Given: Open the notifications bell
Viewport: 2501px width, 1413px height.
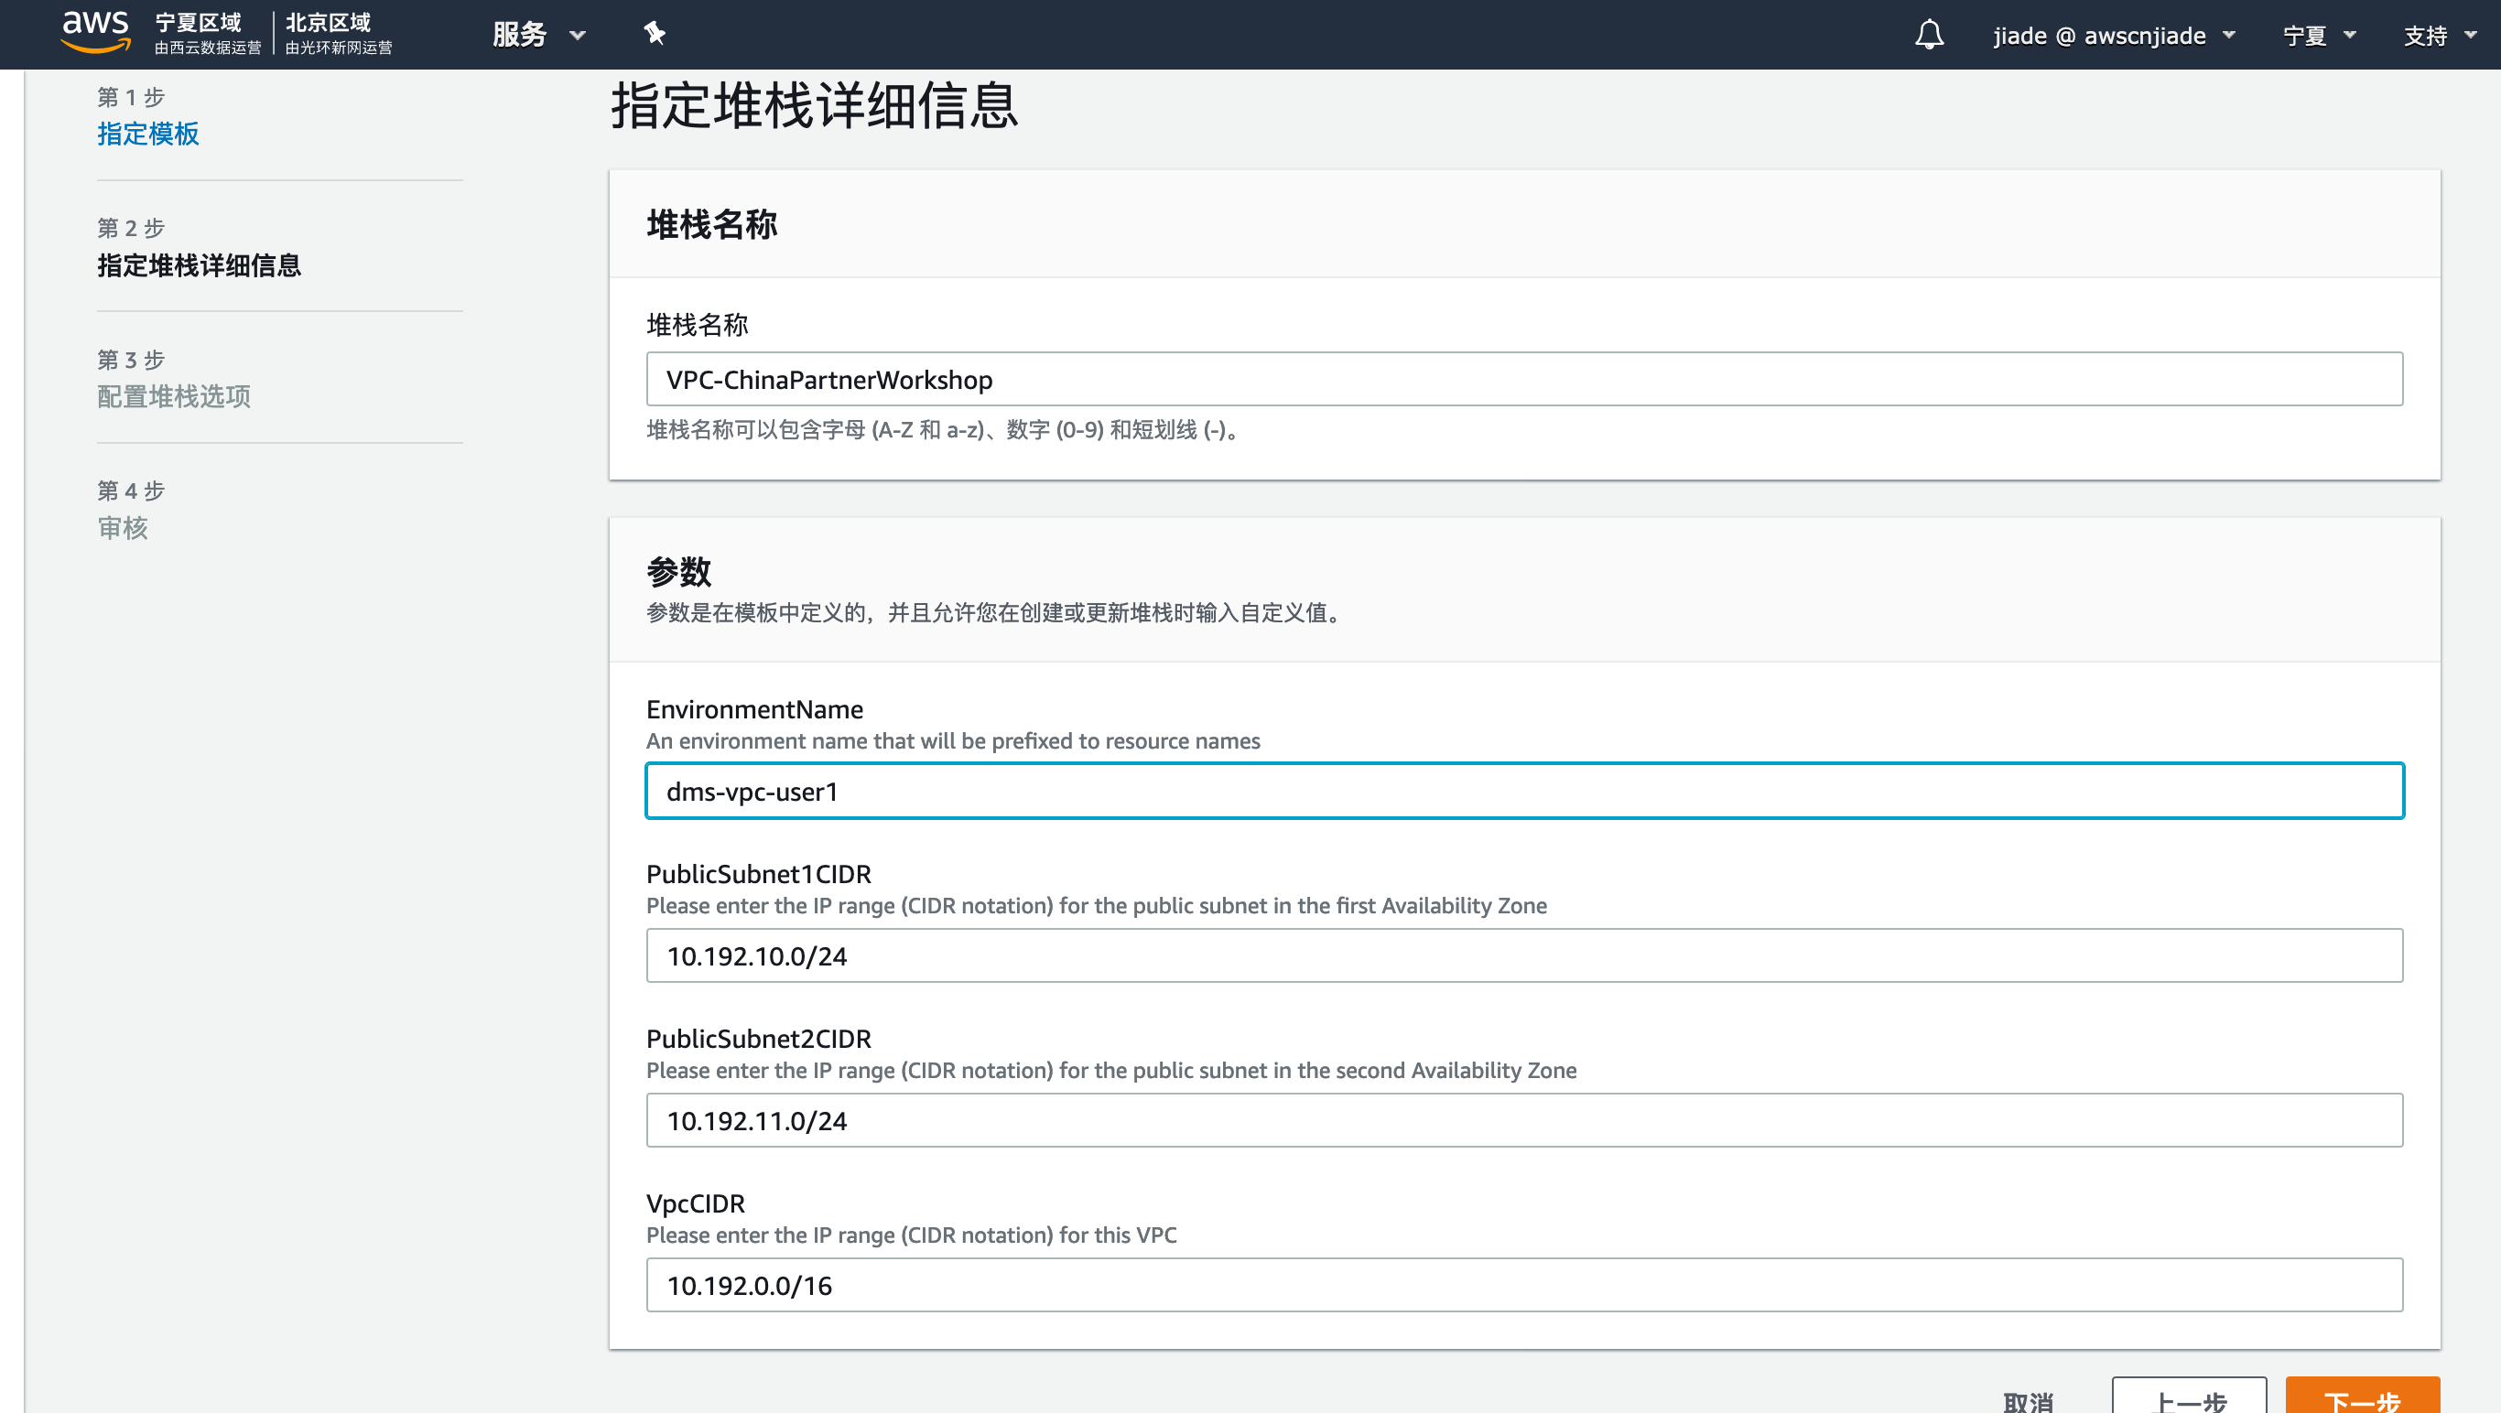Looking at the screenshot, I should click(x=1930, y=34).
